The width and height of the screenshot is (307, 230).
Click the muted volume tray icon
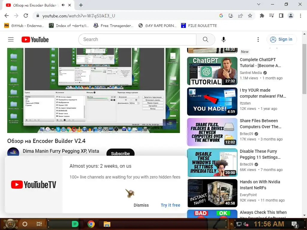click(246, 224)
